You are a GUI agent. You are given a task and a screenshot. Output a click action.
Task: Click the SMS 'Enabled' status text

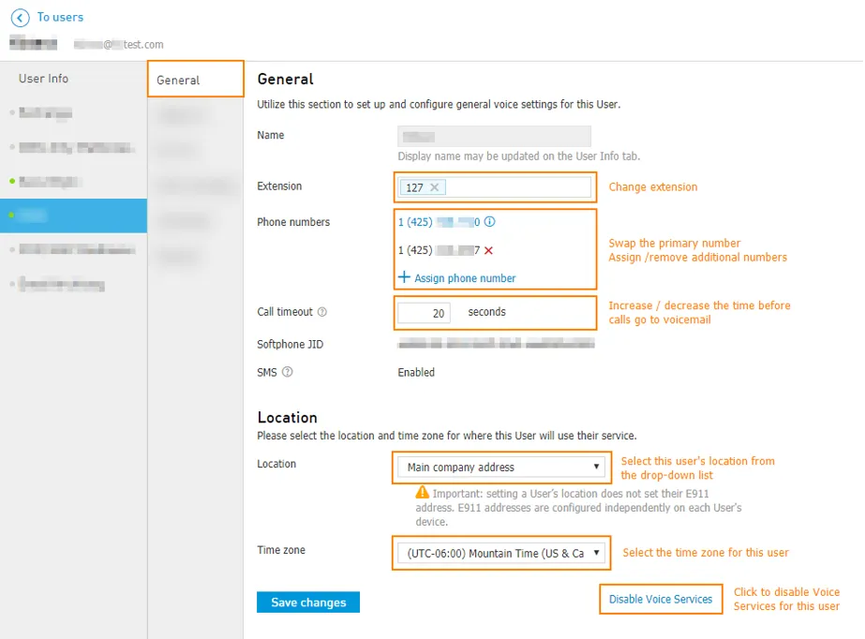pyautogui.click(x=416, y=372)
